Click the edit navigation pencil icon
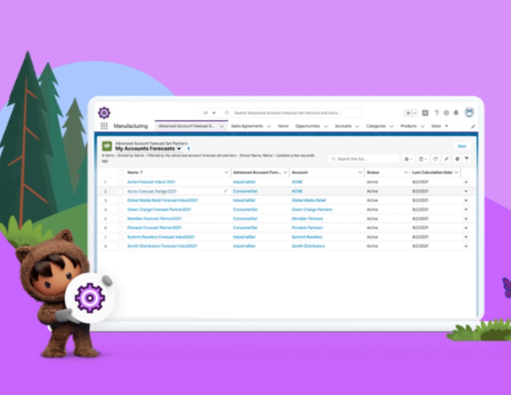This screenshot has width=511, height=395. [473, 126]
